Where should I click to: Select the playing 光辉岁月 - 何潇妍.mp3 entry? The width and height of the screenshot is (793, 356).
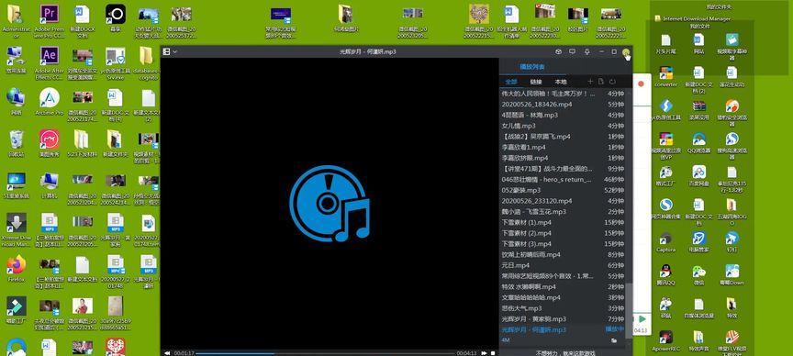coord(563,329)
